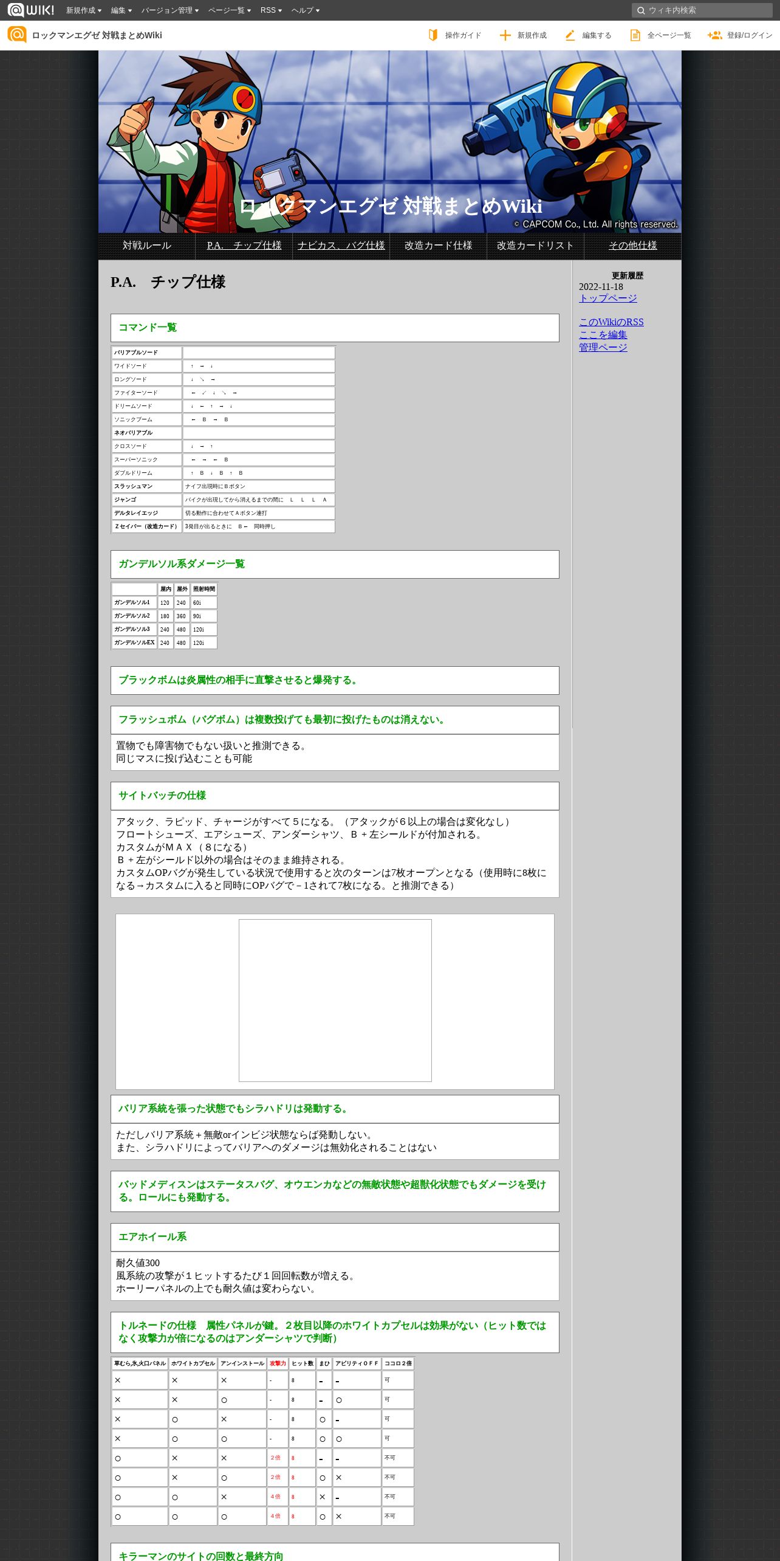Click the このWikiのRSS link
The image size is (780, 1561).
pyautogui.click(x=611, y=322)
